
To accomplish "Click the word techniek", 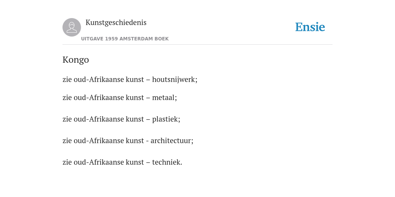I will pyautogui.click(x=167, y=162).
